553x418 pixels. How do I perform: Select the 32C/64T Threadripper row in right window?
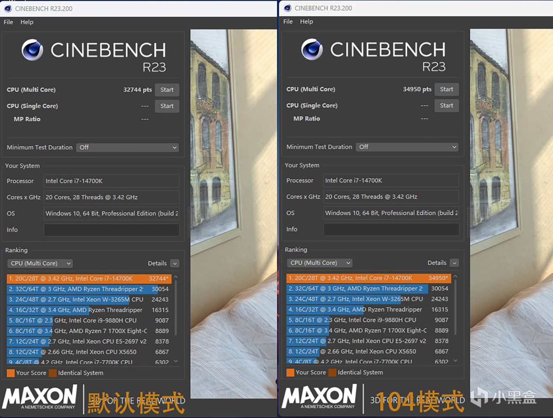[369, 289]
